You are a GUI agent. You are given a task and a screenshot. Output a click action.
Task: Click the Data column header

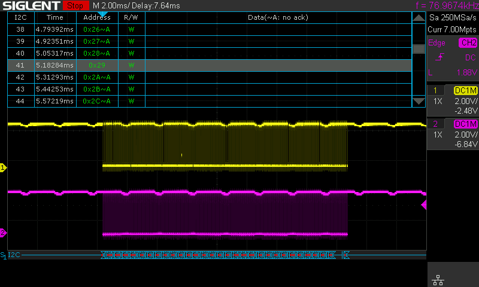click(278, 17)
